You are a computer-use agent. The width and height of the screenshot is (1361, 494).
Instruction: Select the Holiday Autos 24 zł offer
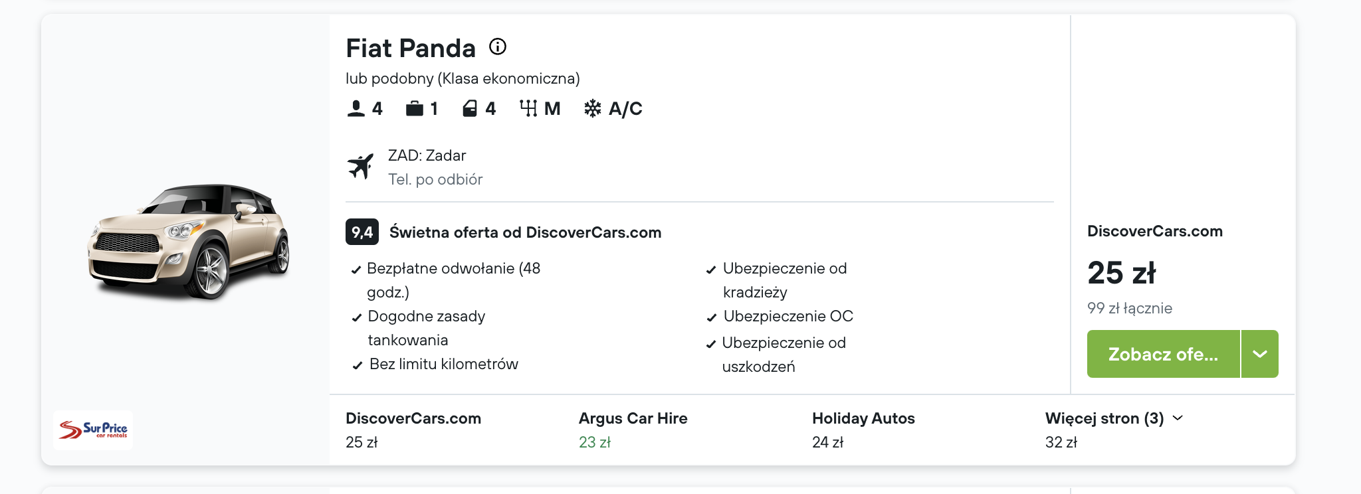click(863, 430)
